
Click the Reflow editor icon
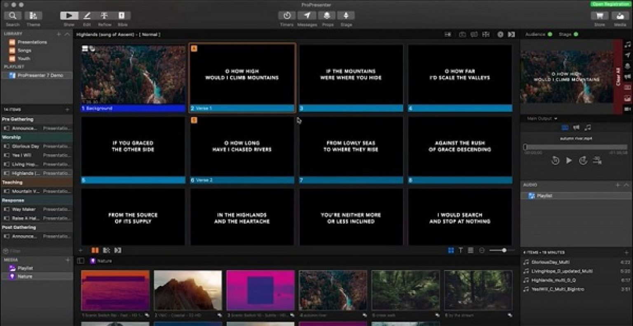pyautogui.click(x=104, y=16)
